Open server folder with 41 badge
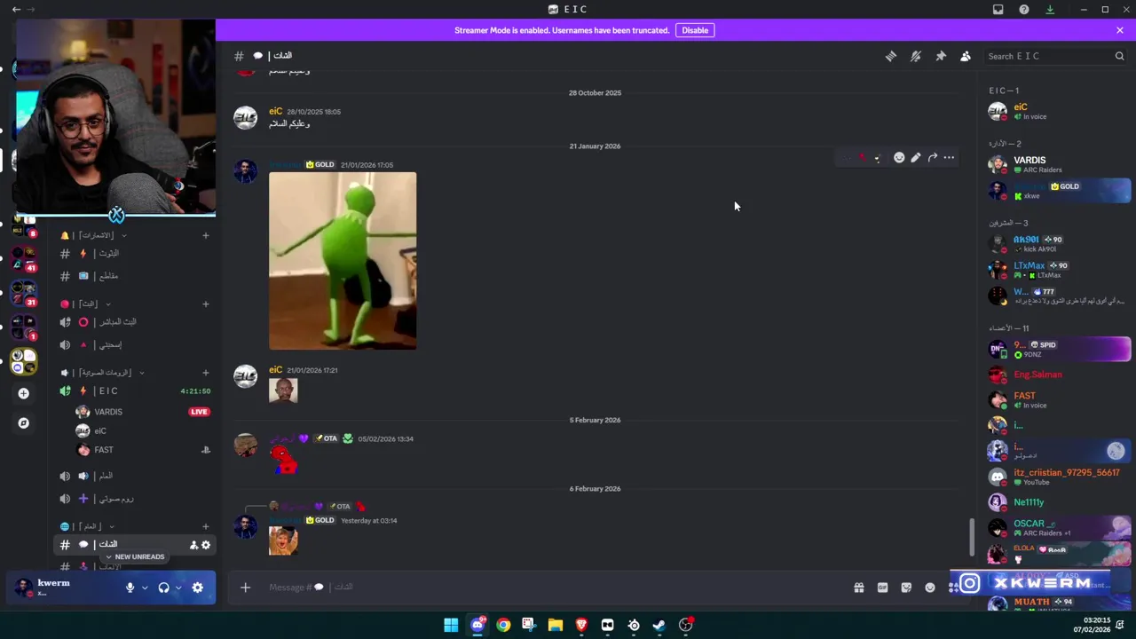The width and height of the screenshot is (1136, 639). click(23, 258)
